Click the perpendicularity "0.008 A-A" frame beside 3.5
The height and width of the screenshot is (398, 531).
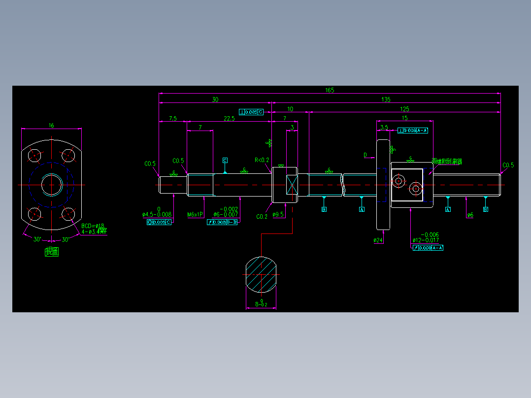pos(412,131)
